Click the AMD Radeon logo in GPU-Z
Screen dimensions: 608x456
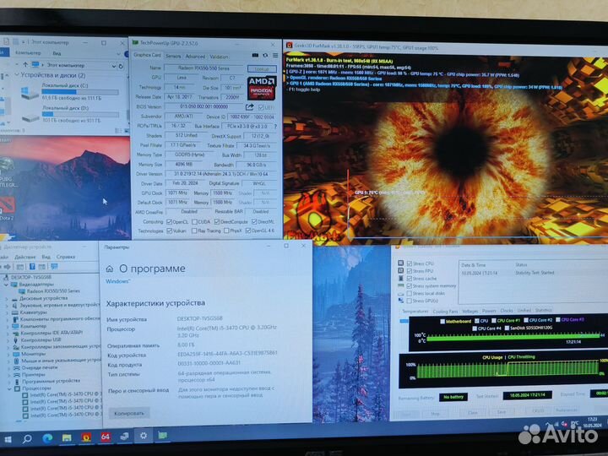click(262, 88)
